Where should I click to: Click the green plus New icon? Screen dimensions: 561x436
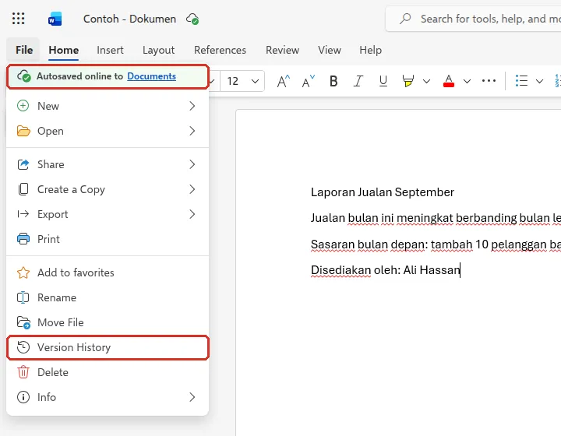click(23, 106)
